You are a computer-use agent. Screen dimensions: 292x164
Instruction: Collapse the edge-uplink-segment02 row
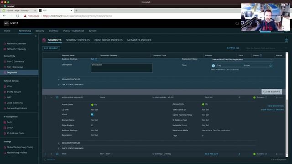click(52, 97)
